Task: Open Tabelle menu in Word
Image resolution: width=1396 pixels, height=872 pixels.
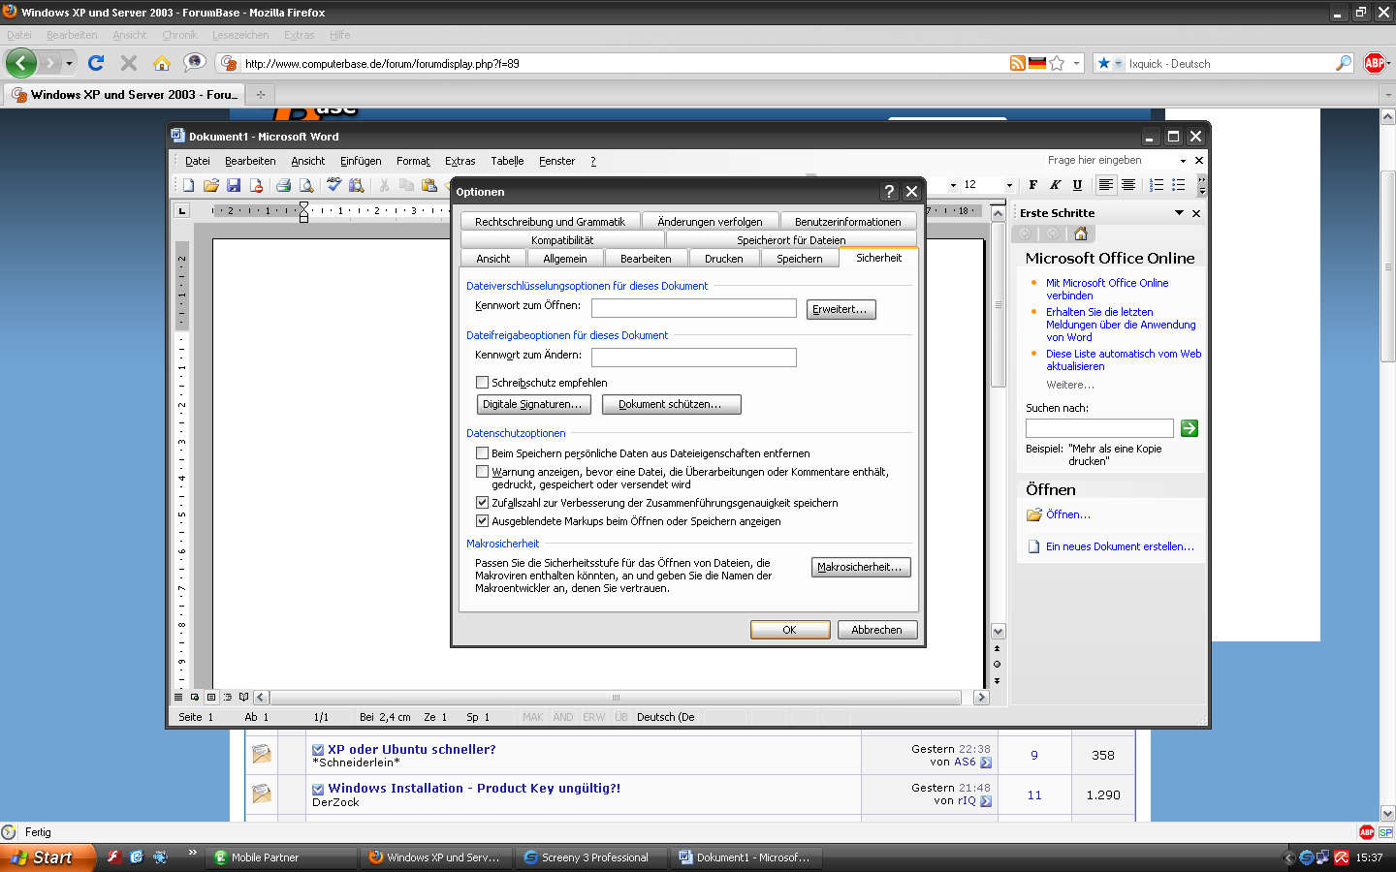Action: click(507, 161)
